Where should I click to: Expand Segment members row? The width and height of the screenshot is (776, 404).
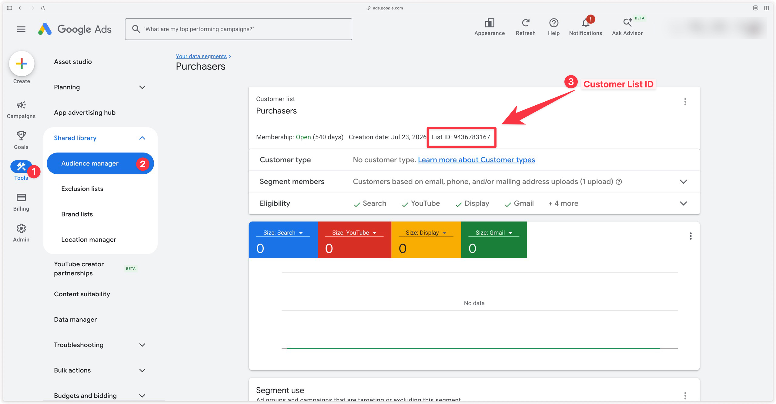coord(683,182)
